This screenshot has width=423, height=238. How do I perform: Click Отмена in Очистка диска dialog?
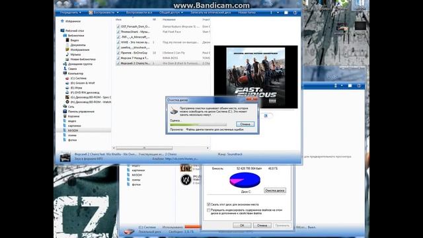(245, 124)
